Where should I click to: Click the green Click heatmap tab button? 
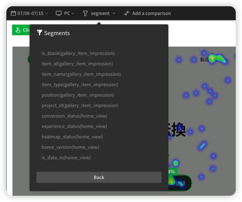click(x=21, y=30)
